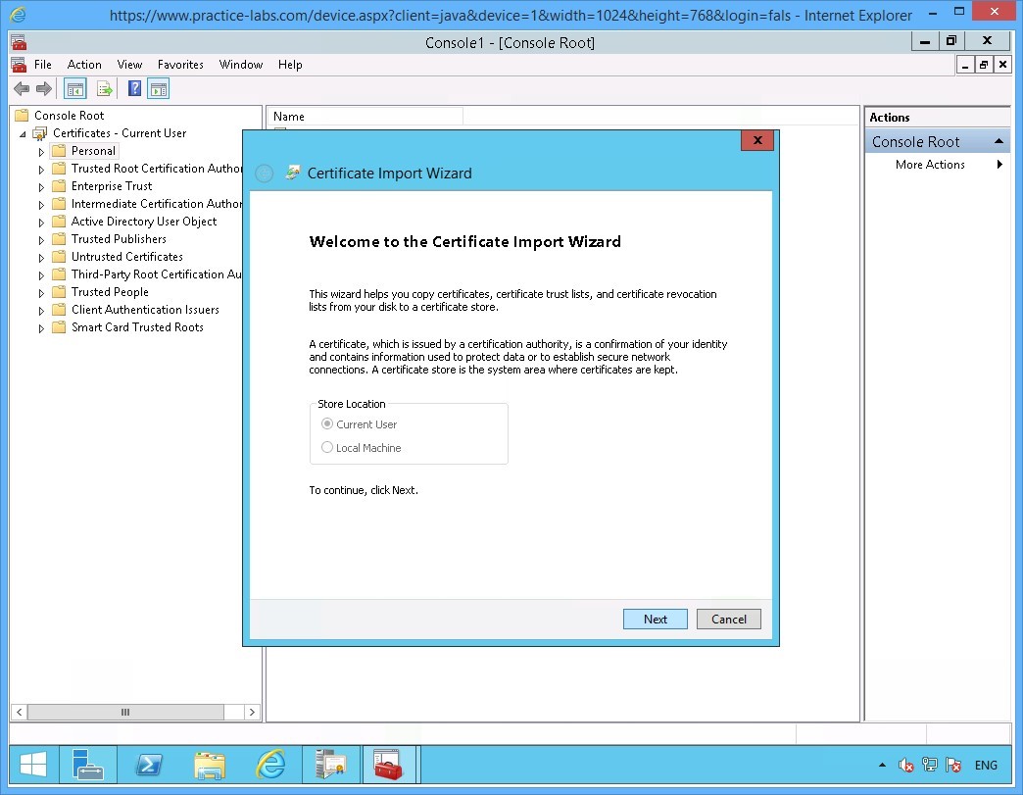Click the Internet Explorer taskbar icon
Screen dimensions: 1023x795
270,765
